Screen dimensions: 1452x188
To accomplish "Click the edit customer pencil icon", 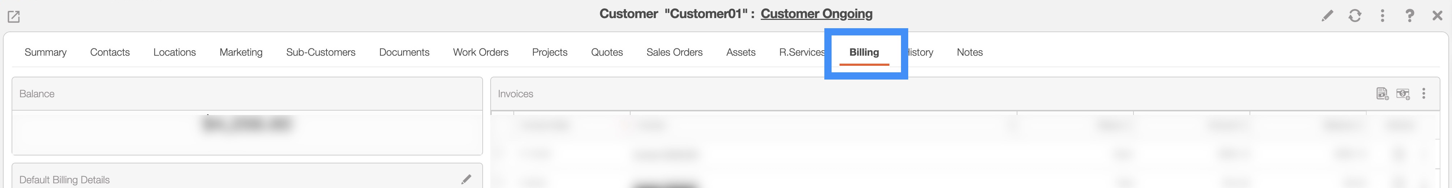I will pyautogui.click(x=1327, y=16).
